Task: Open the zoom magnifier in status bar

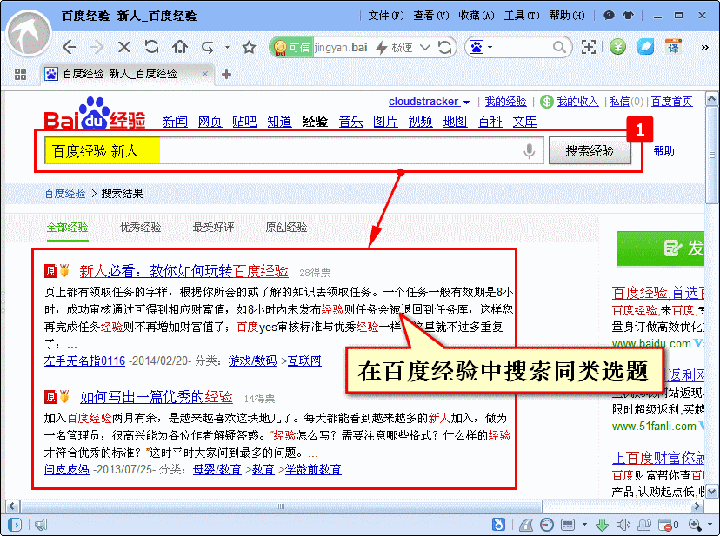Action: (694, 525)
